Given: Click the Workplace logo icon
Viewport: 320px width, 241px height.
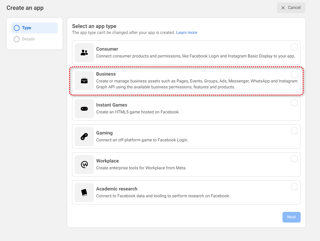Looking at the screenshot, I should pyautogui.click(x=84, y=165).
